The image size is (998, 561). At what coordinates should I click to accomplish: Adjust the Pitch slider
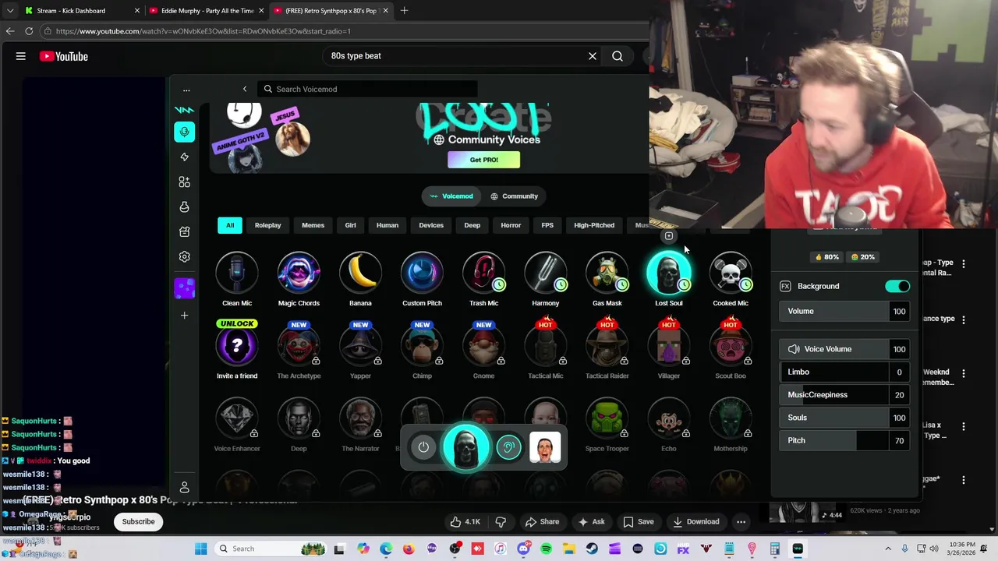click(x=845, y=440)
